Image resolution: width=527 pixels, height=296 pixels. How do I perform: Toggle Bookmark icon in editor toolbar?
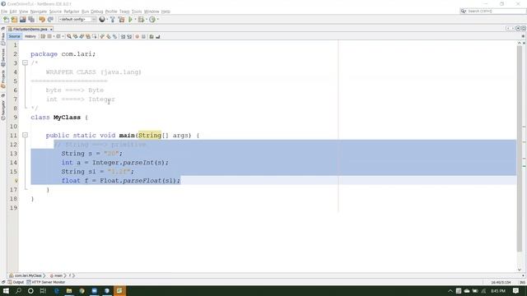pyautogui.click(x=115, y=36)
